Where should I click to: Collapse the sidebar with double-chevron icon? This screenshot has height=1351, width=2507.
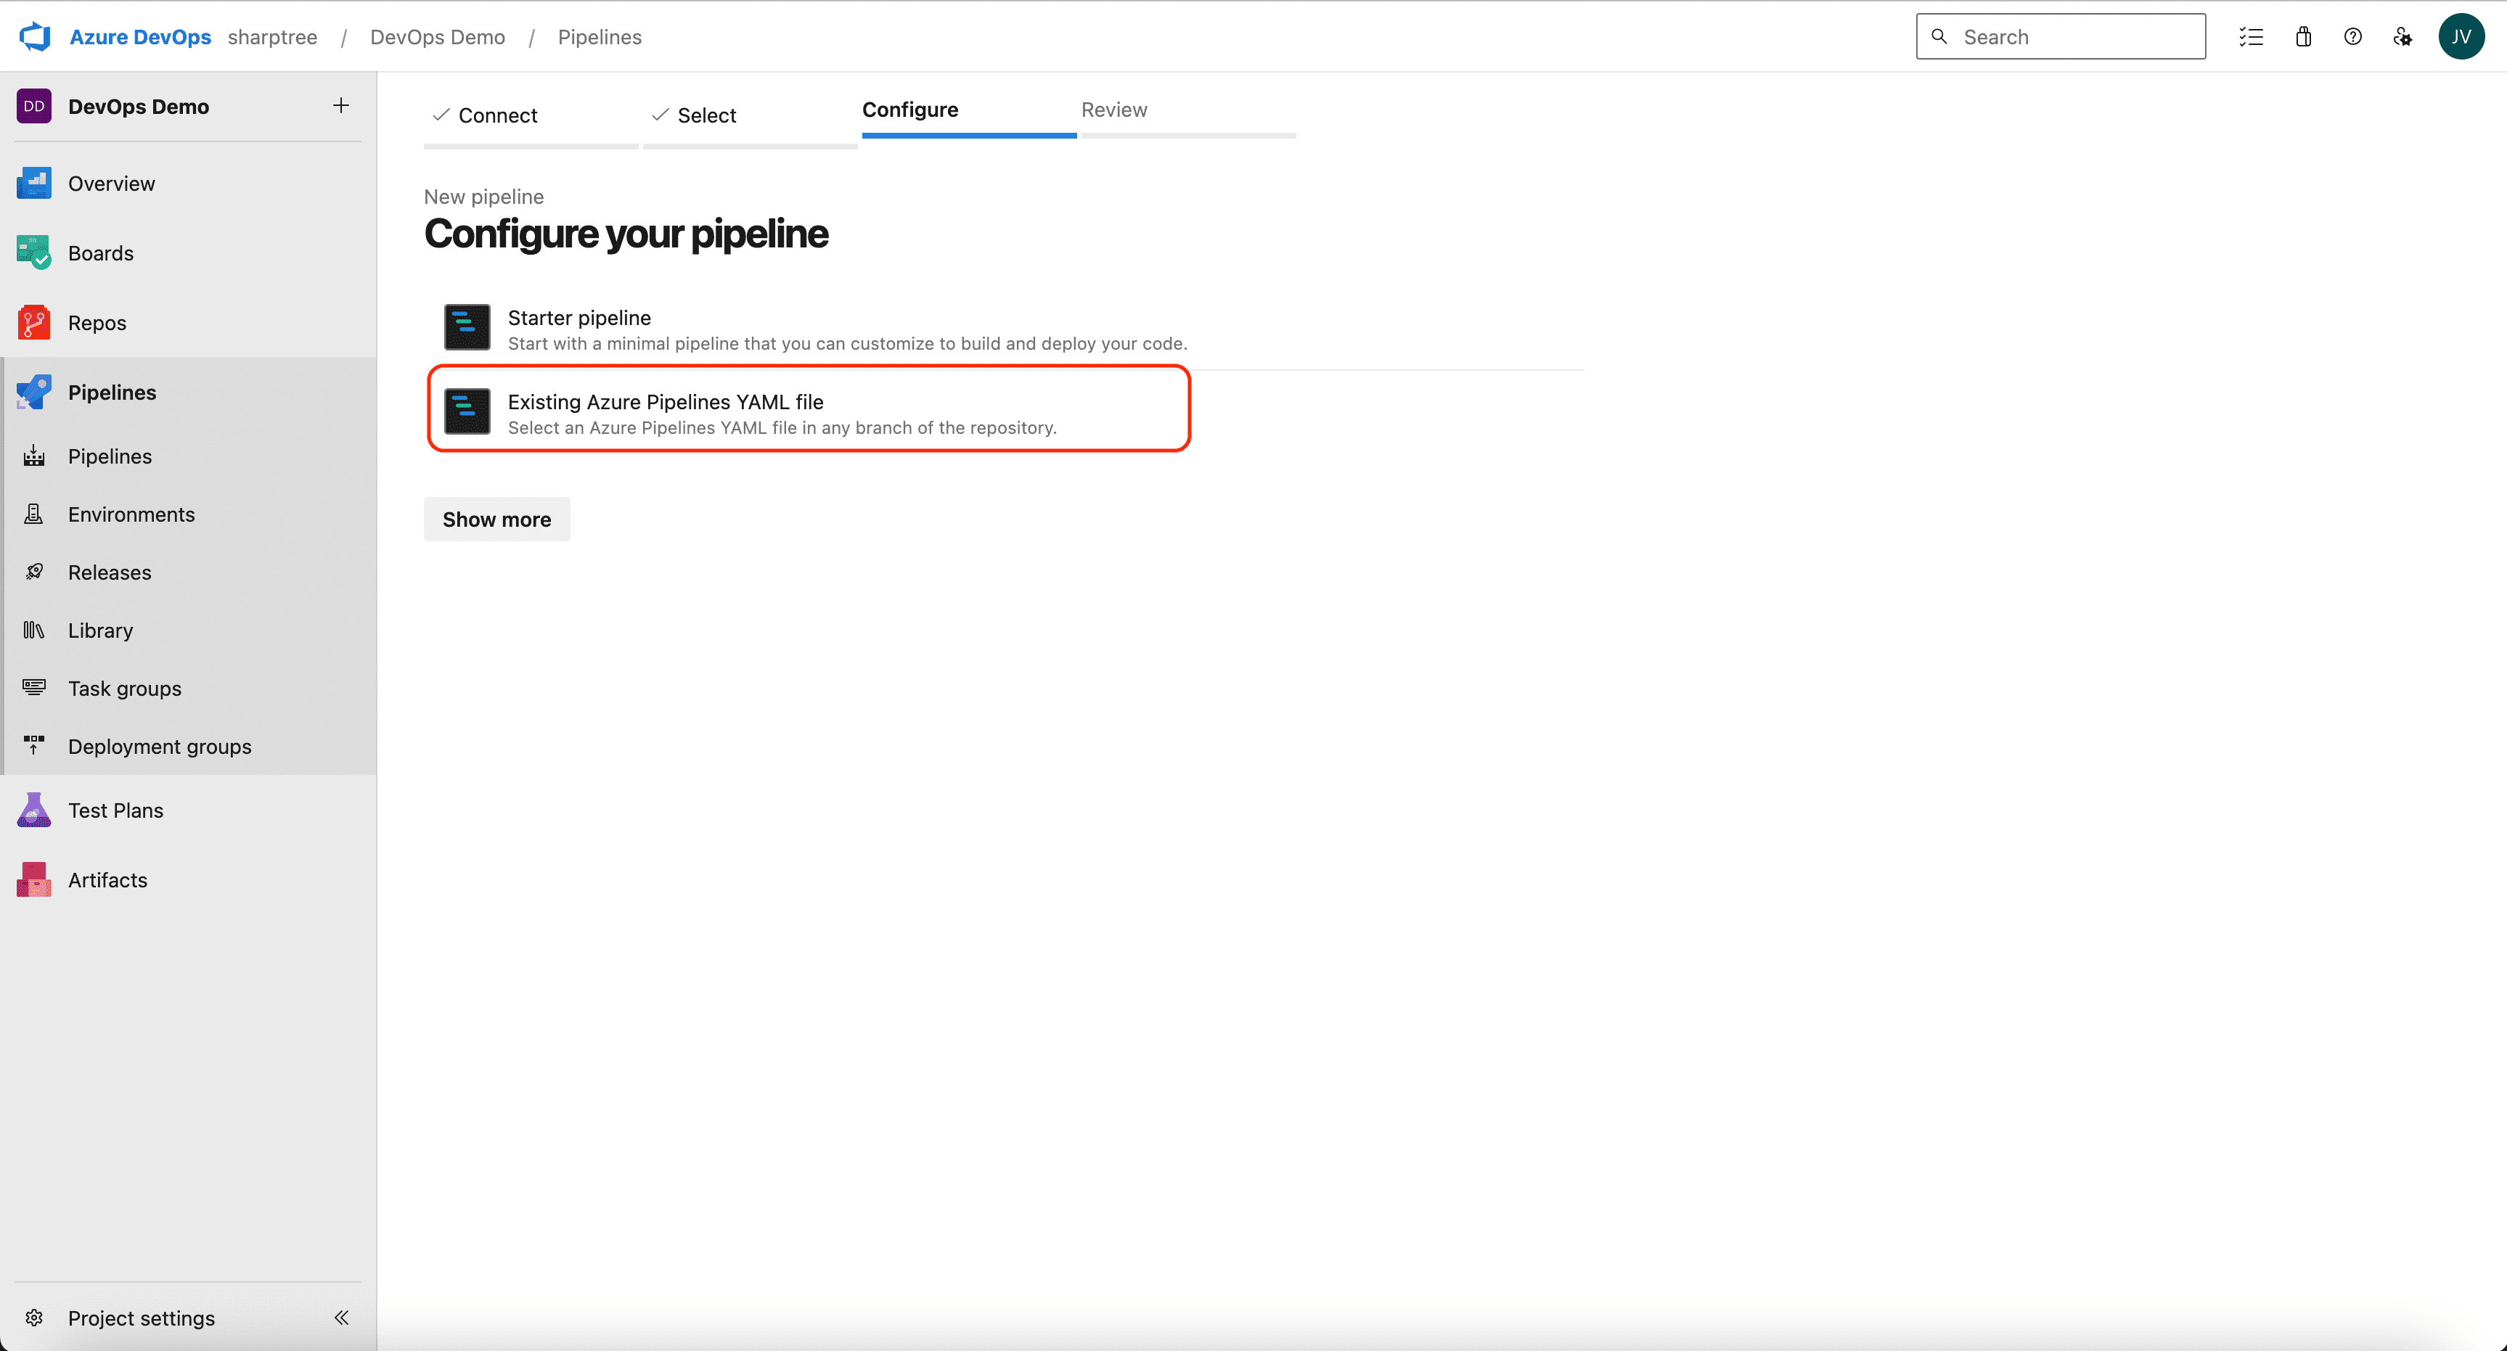click(342, 1318)
